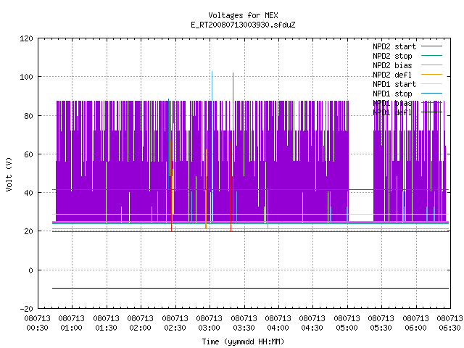Click the "NPD1 defl" legend label

click(x=392, y=113)
